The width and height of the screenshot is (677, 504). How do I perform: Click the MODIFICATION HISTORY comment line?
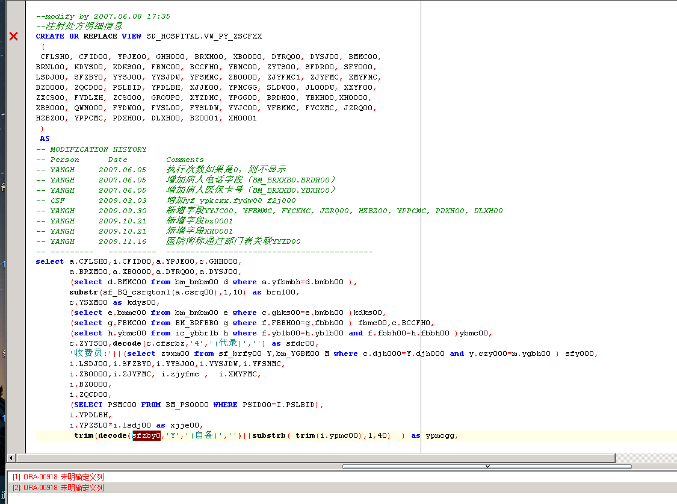point(91,149)
